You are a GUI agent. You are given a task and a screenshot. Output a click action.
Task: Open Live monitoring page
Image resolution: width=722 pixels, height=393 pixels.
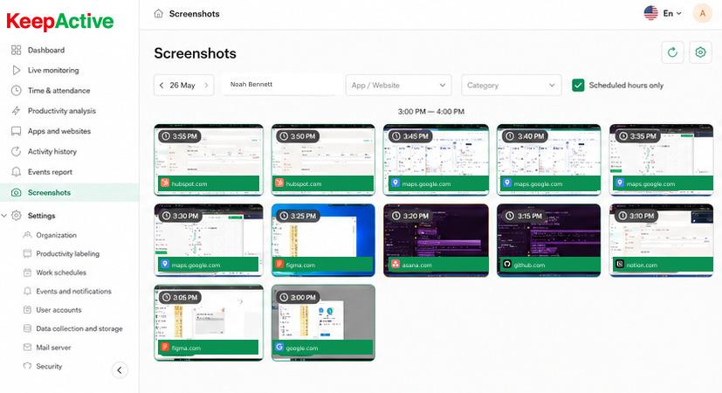pyautogui.click(x=53, y=70)
